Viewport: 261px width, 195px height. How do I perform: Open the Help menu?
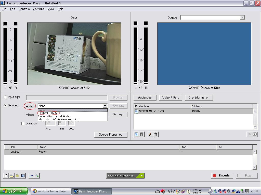(60, 9)
